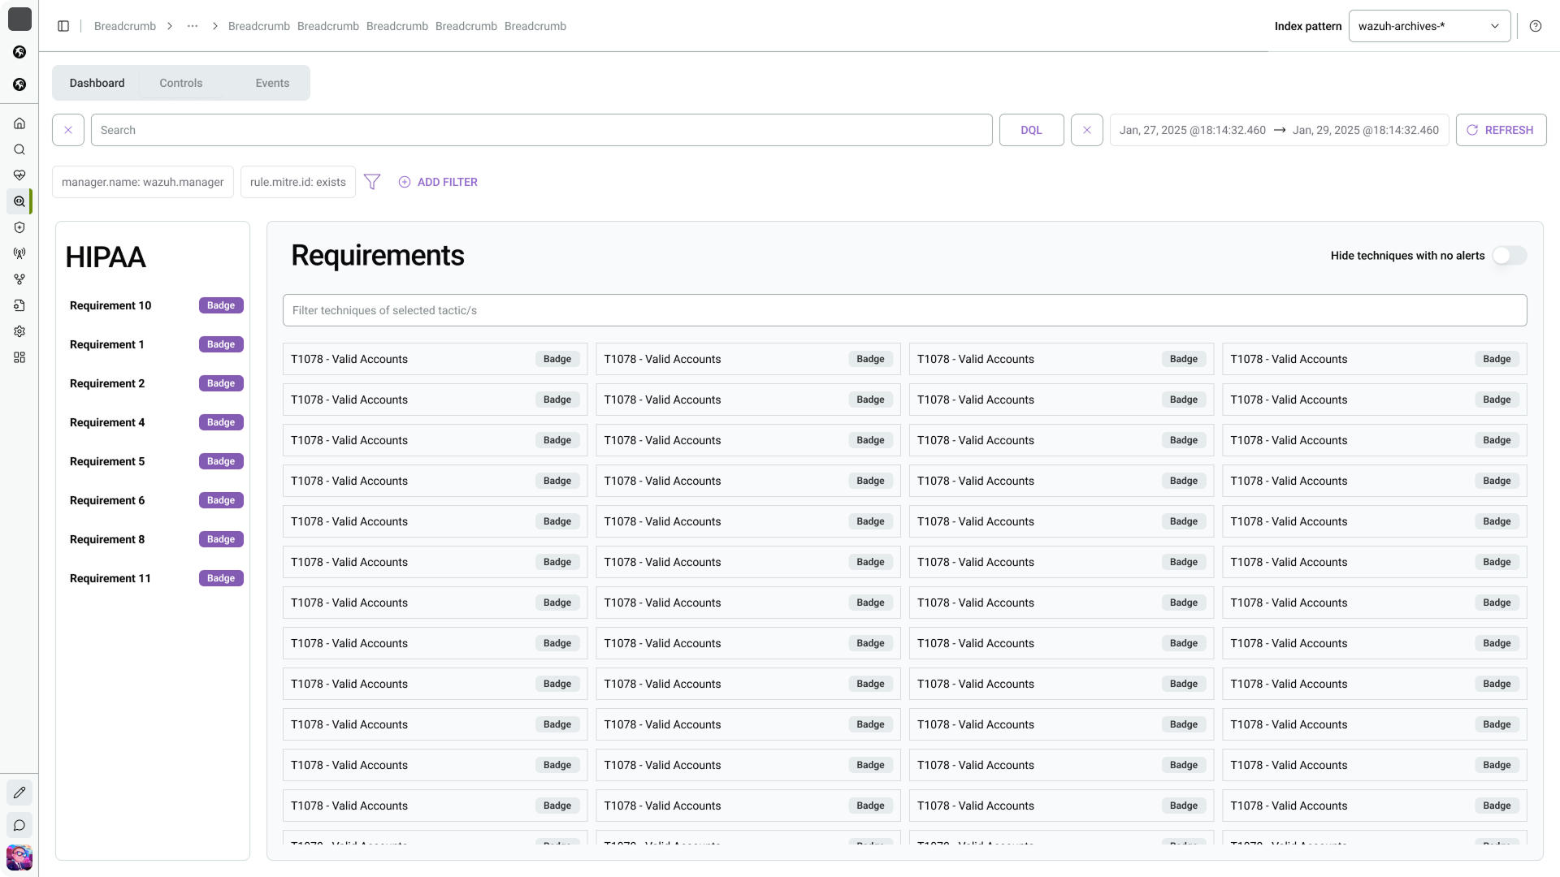The width and height of the screenshot is (1560, 877).
Task: Toggle Hide techniques with no alerts
Action: 1510,256
